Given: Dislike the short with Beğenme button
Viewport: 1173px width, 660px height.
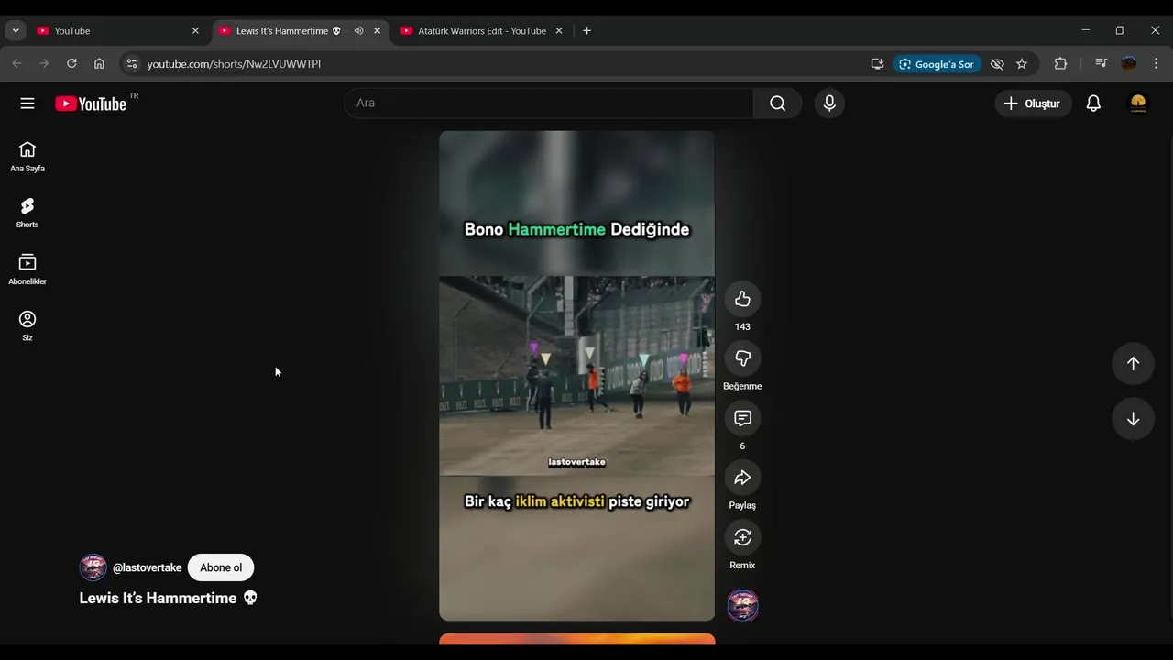Looking at the screenshot, I should point(742,358).
